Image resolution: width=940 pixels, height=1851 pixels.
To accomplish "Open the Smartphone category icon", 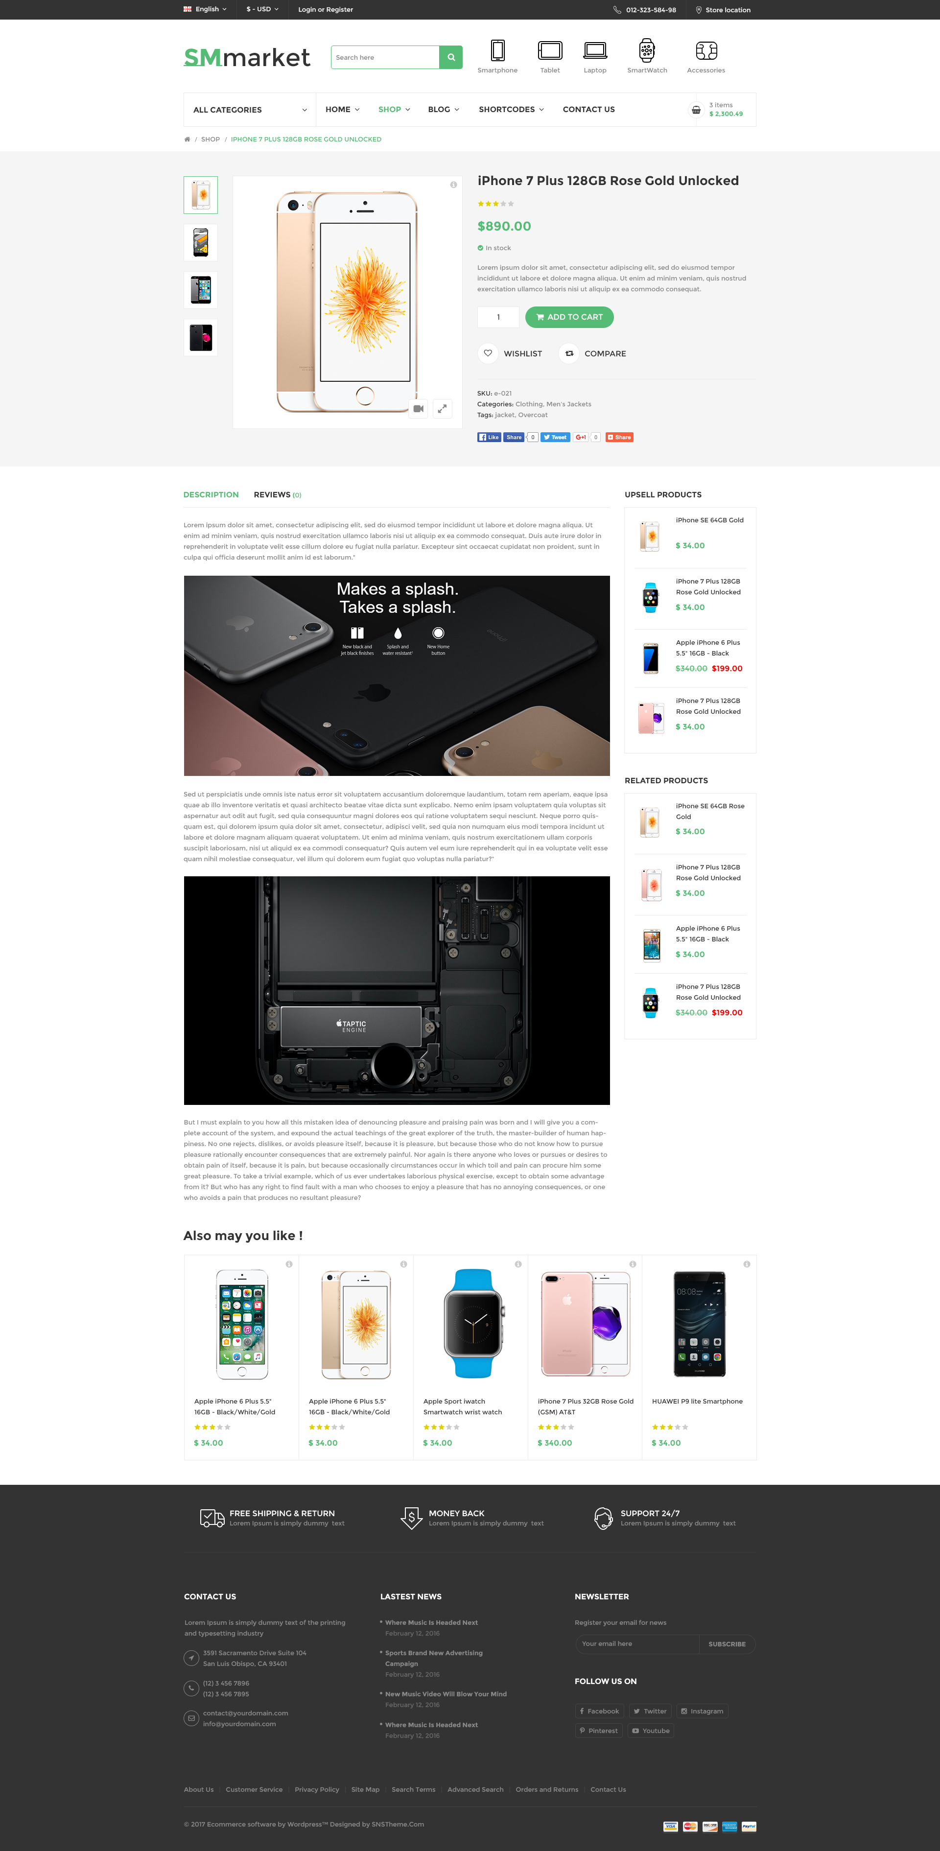I will [497, 51].
